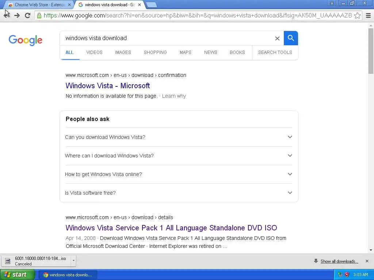
Task: Click the browser address bar URL
Action: (x=198, y=15)
